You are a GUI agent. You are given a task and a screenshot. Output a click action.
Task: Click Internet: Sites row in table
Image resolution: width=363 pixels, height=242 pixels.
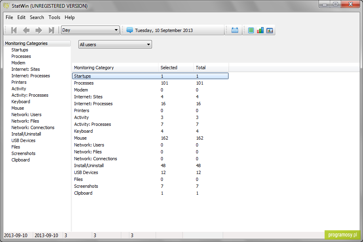click(x=150, y=97)
